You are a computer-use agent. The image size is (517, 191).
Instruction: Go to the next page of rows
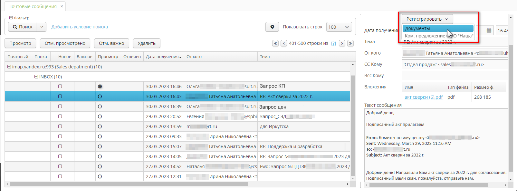[x=342, y=43]
